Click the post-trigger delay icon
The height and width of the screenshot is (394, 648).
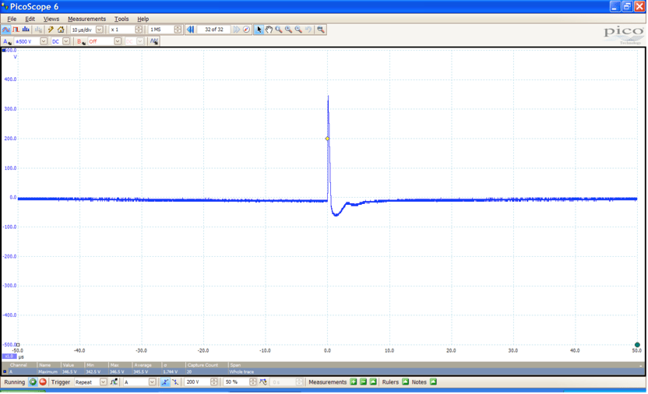click(263, 382)
